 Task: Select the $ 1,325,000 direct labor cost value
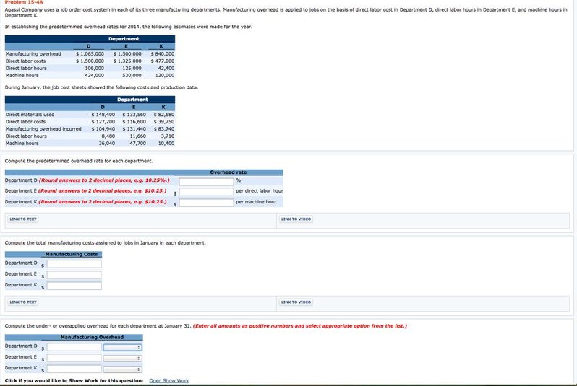tap(127, 61)
